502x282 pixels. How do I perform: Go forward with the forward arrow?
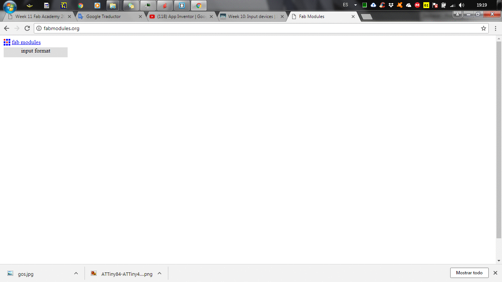(x=17, y=28)
